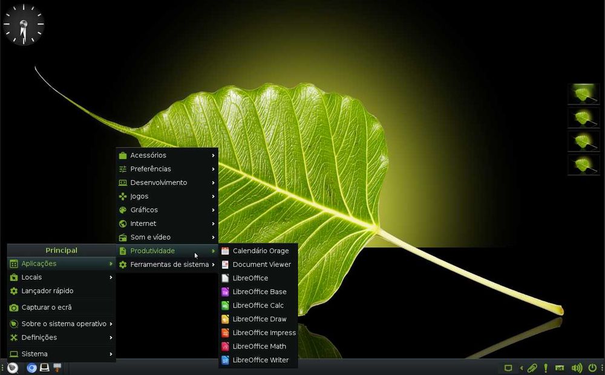Expand the Definições submenu
This screenshot has height=375, width=605.
[61, 338]
